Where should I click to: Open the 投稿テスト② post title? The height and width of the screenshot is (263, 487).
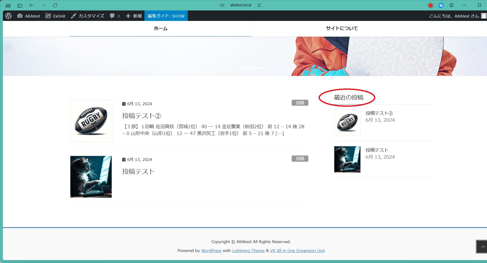(141, 116)
